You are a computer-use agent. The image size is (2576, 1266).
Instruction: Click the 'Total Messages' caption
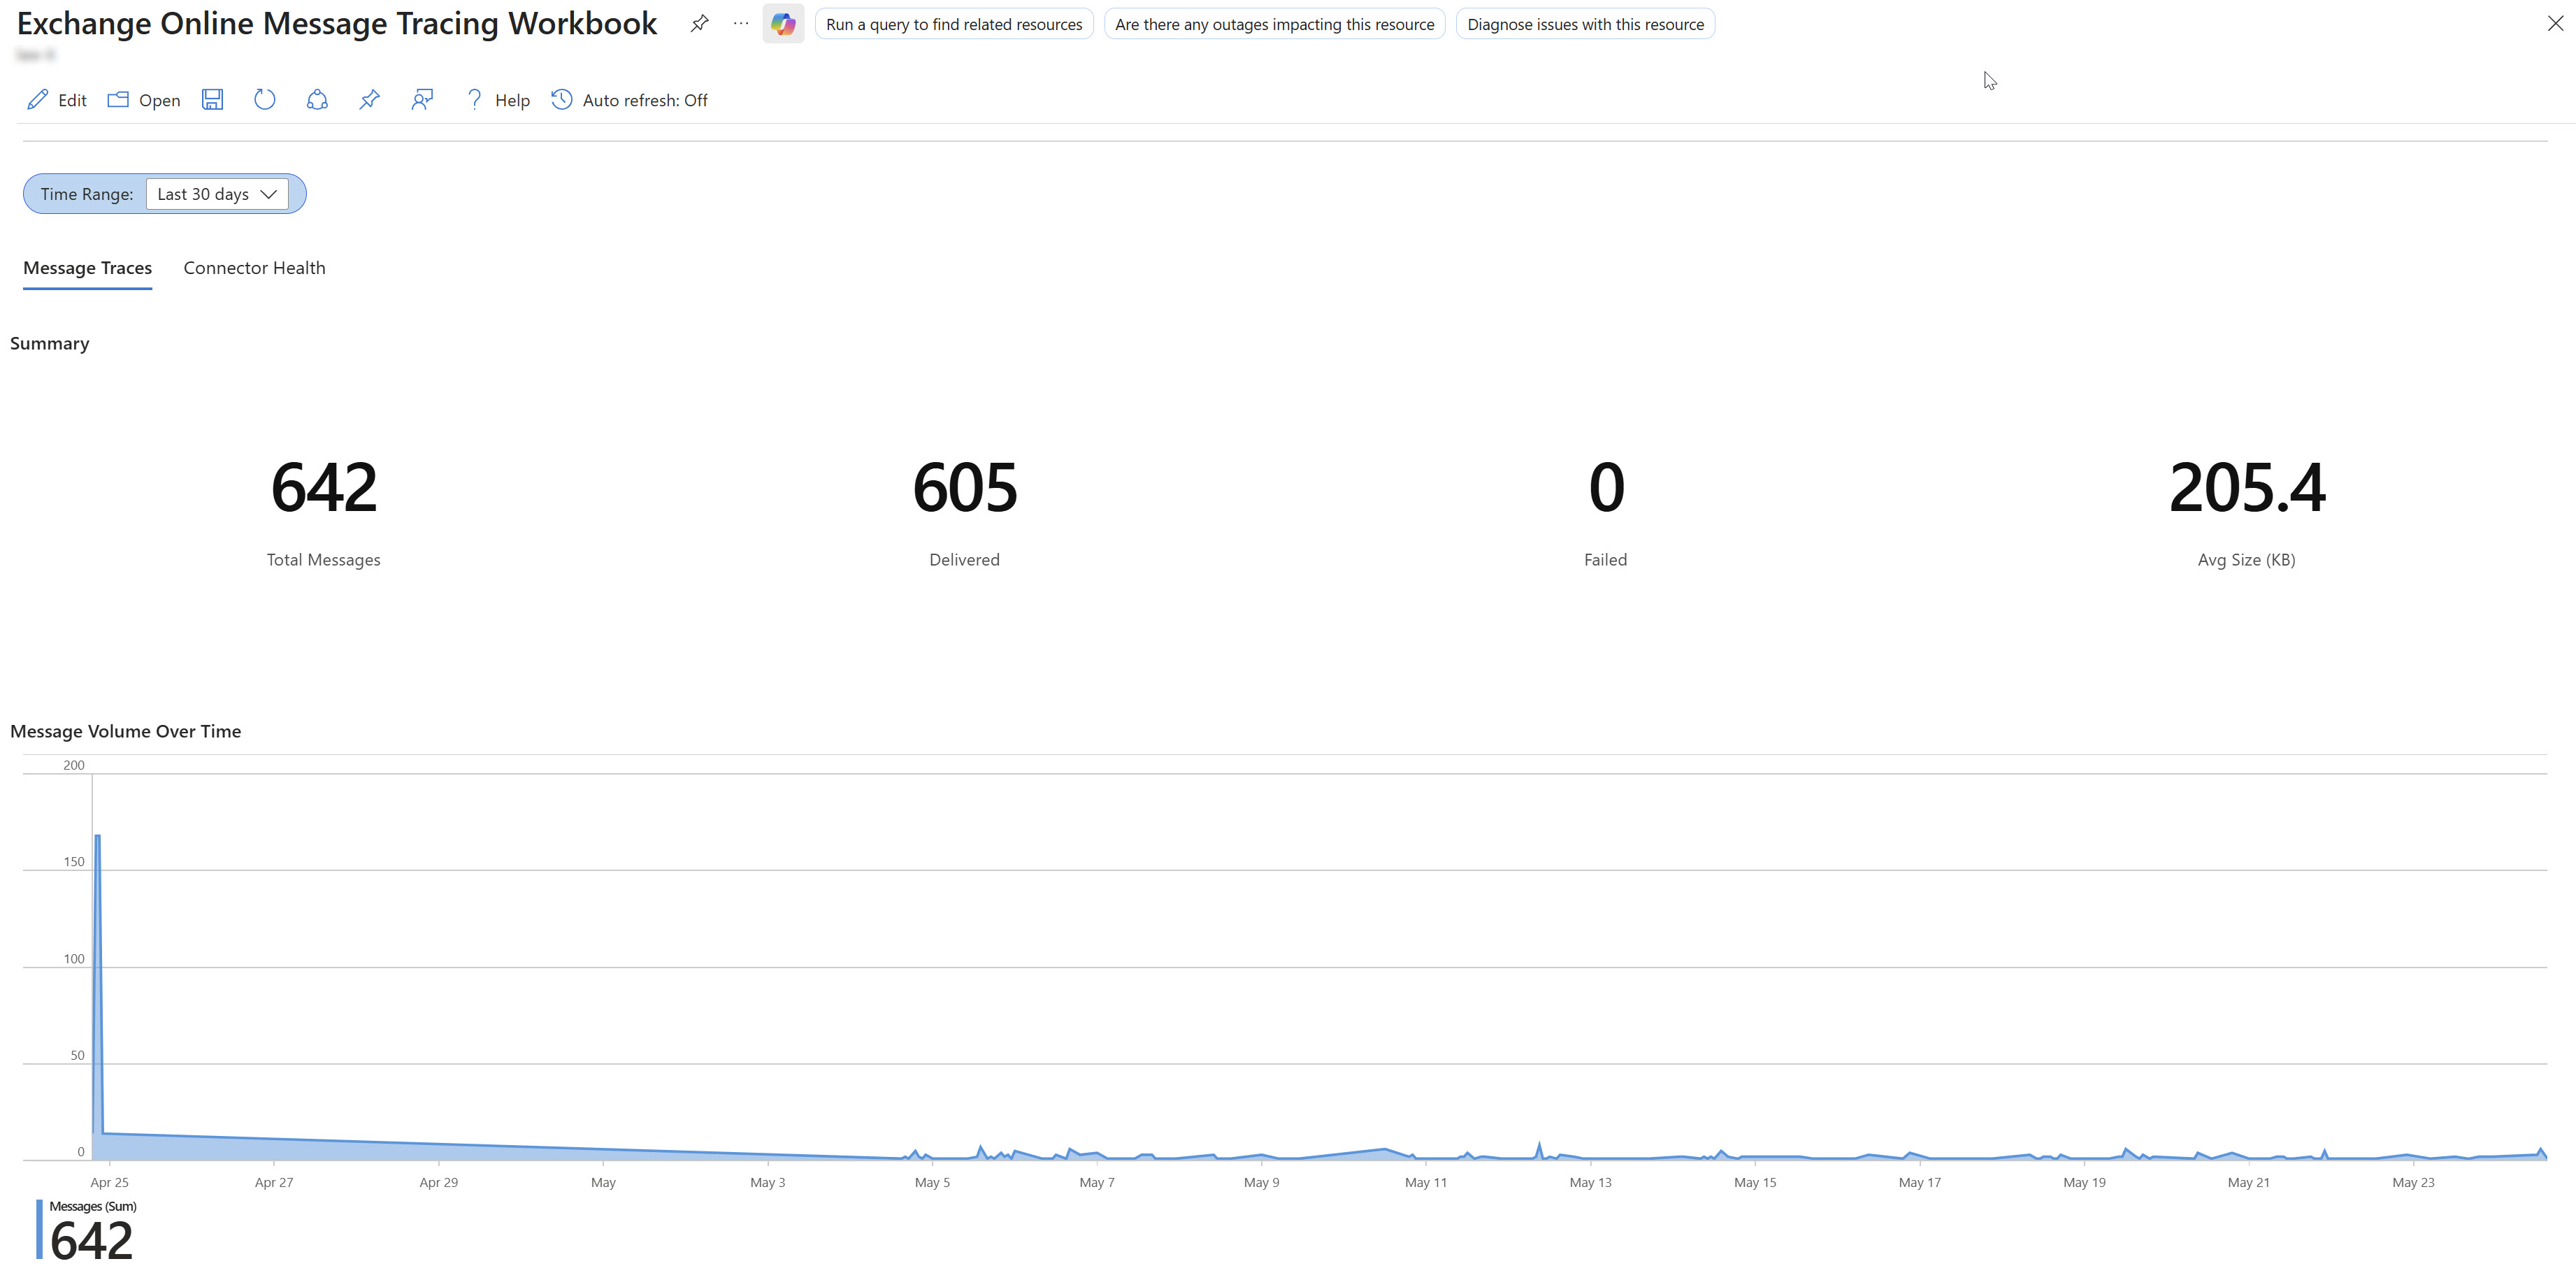(x=324, y=560)
